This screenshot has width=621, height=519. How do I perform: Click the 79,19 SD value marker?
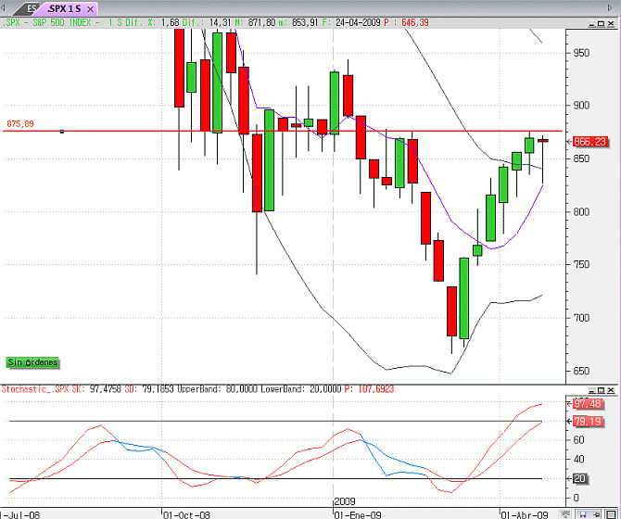click(588, 421)
